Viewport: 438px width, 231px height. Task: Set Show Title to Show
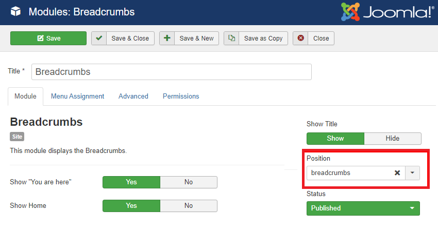[335, 138]
